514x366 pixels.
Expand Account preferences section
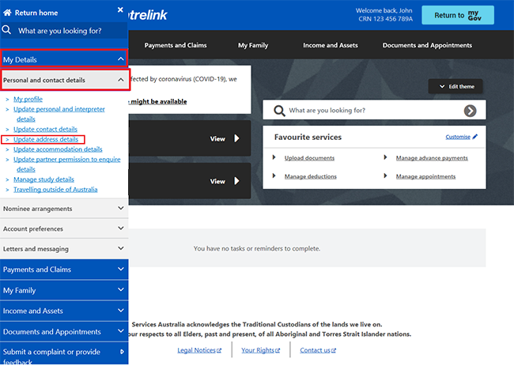coord(64,228)
